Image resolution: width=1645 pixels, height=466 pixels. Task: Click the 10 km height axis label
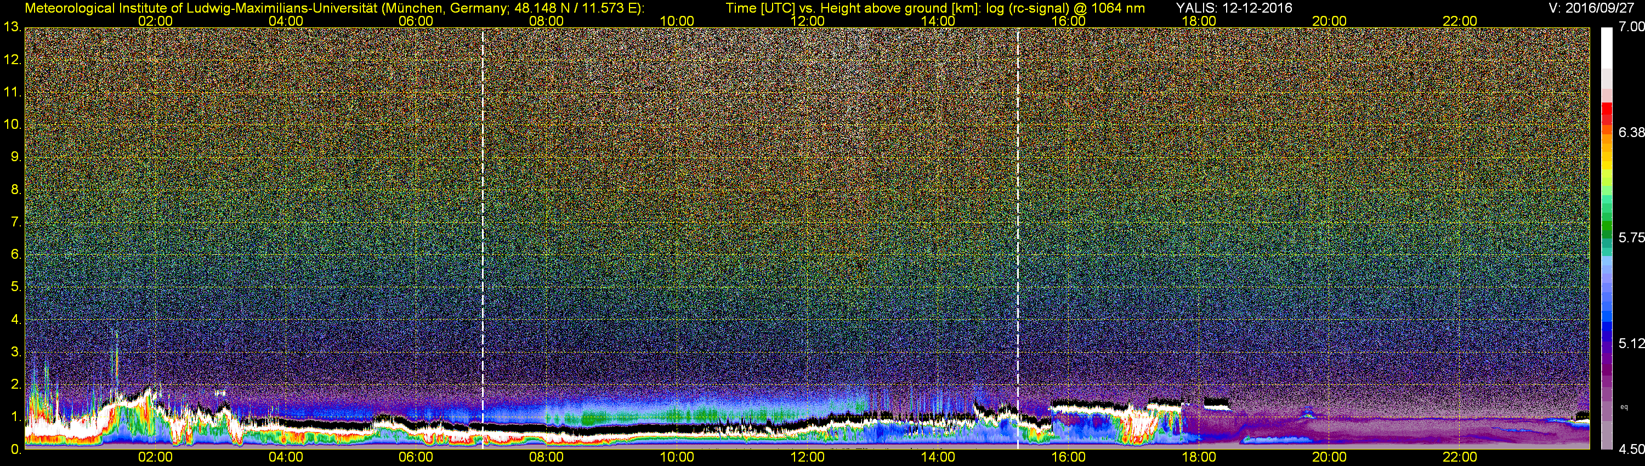coord(12,124)
